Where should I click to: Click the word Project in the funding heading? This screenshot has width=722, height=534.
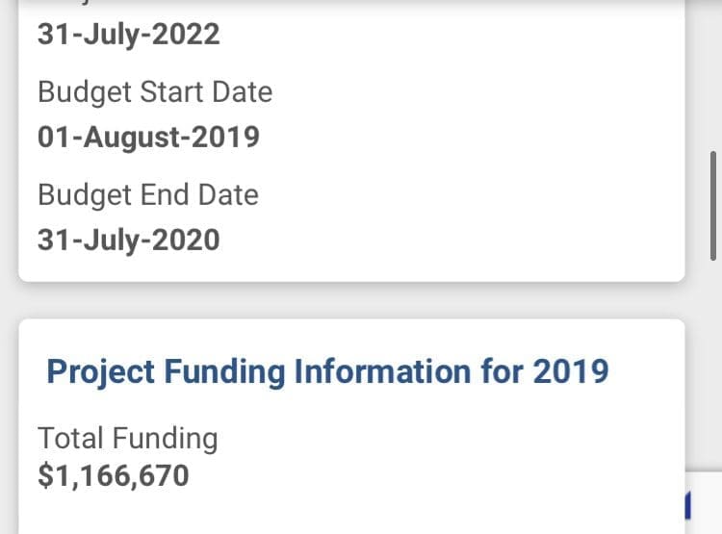coord(101,371)
